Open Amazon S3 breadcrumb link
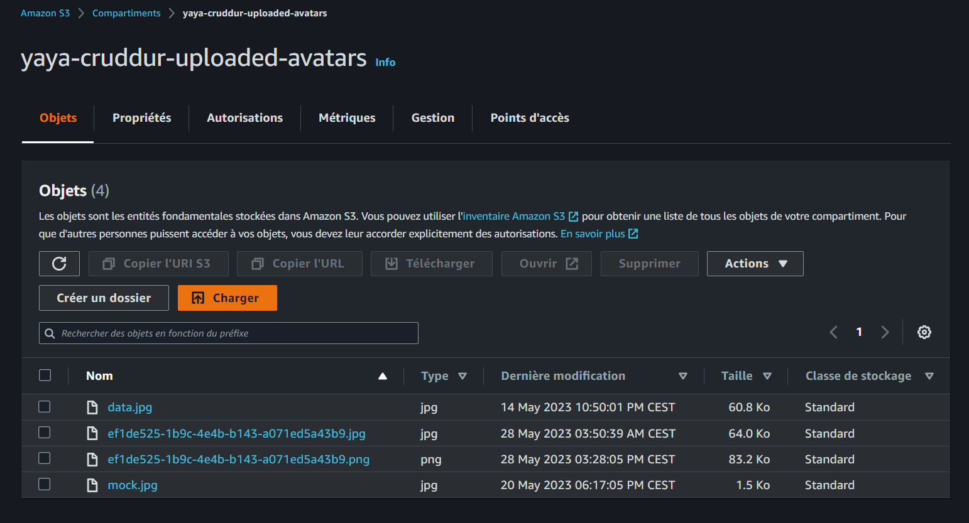969x523 pixels. tap(45, 13)
